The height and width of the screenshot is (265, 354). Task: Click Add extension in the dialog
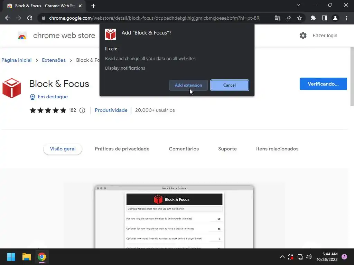click(188, 85)
